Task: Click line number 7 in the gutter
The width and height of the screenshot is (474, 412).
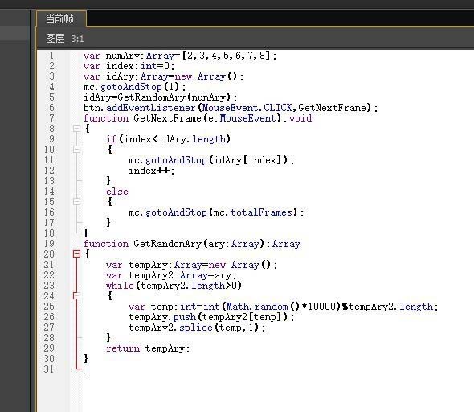Action: (x=51, y=118)
